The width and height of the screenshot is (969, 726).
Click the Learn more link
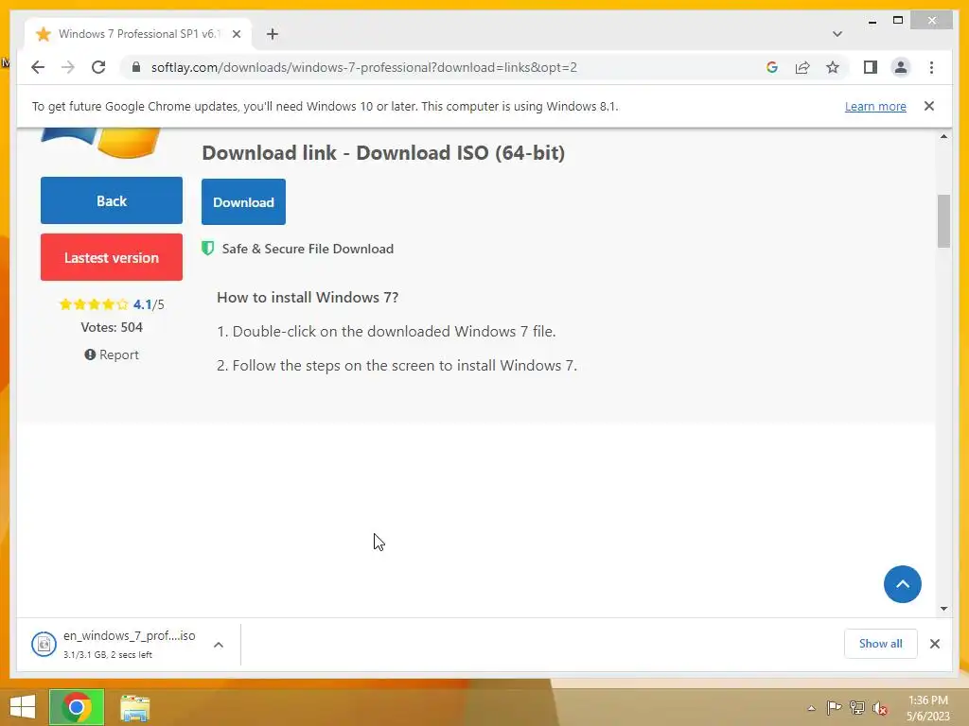click(875, 106)
